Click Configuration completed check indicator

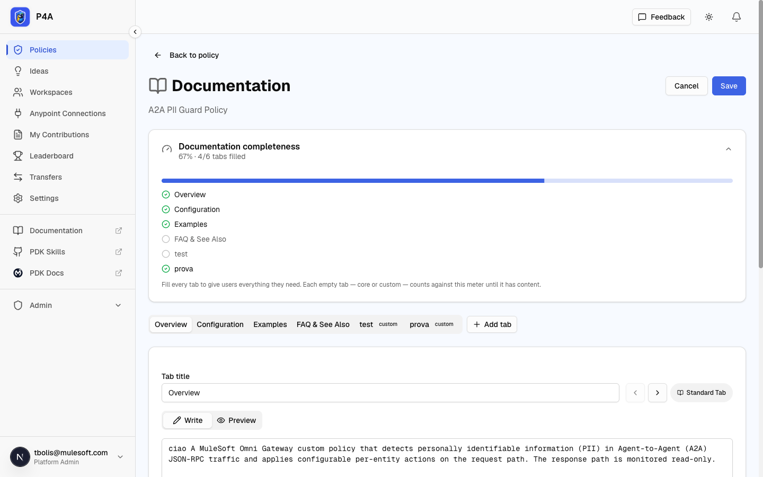coord(166,209)
